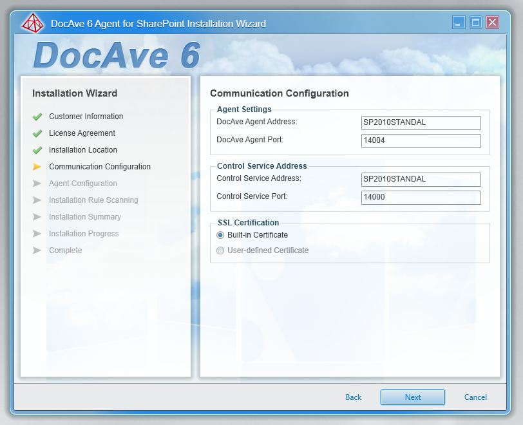Click the arrow icon next to Installation Summary

pos(37,217)
